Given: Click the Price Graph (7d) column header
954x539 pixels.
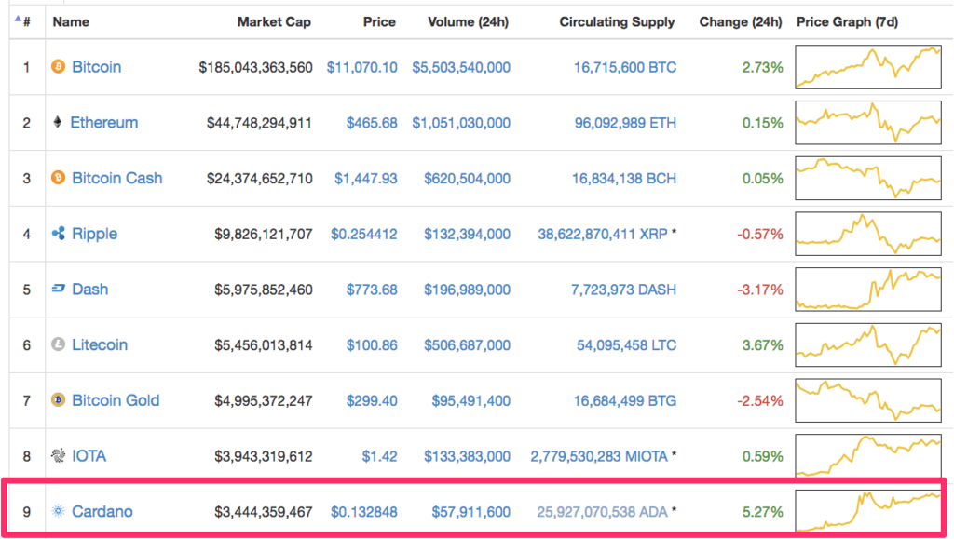Looking at the screenshot, I should [x=847, y=21].
